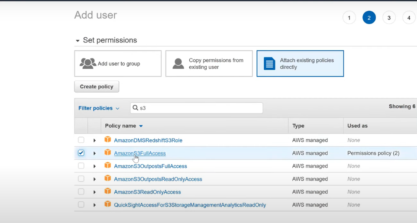Viewport: 417px width, 223px height.
Task: Click the policy search field containing s3
Action: point(197,108)
